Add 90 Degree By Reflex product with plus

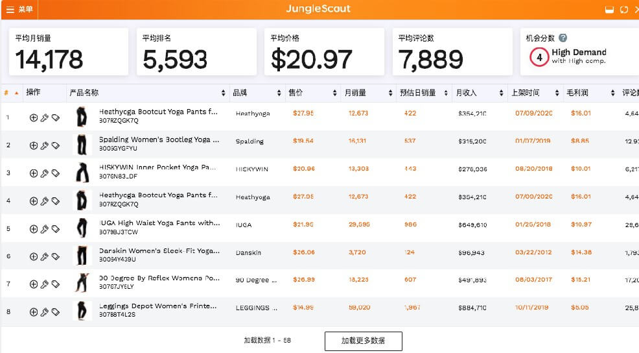coord(34,284)
